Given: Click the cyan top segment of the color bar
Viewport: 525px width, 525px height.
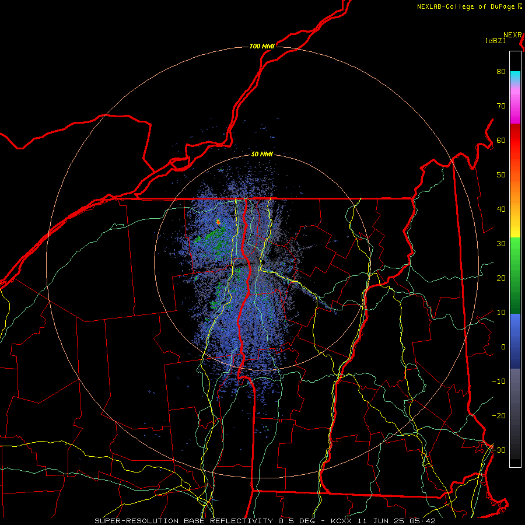Looking at the screenshot, I should 515,77.
